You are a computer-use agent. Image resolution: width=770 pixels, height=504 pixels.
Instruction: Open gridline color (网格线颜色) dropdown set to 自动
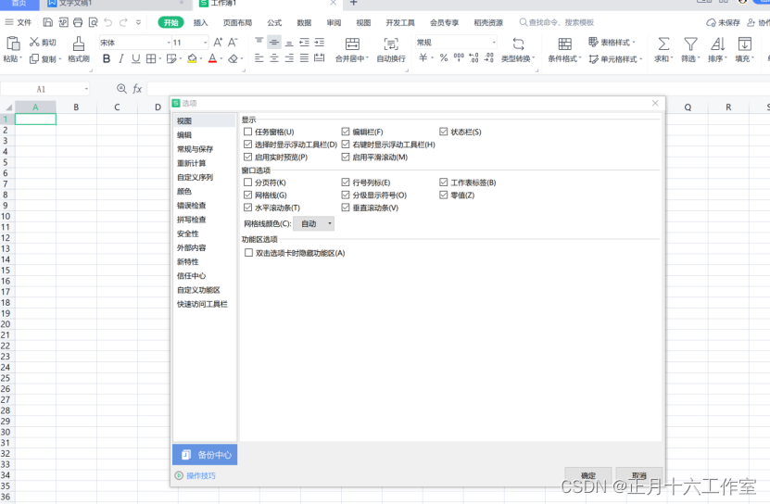[x=314, y=223]
